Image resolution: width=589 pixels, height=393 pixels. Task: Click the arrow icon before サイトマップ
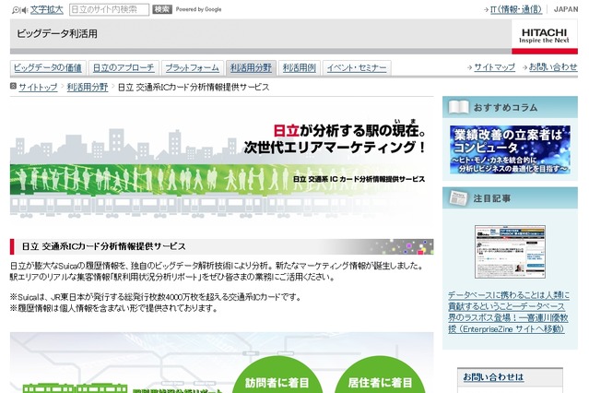pos(469,67)
